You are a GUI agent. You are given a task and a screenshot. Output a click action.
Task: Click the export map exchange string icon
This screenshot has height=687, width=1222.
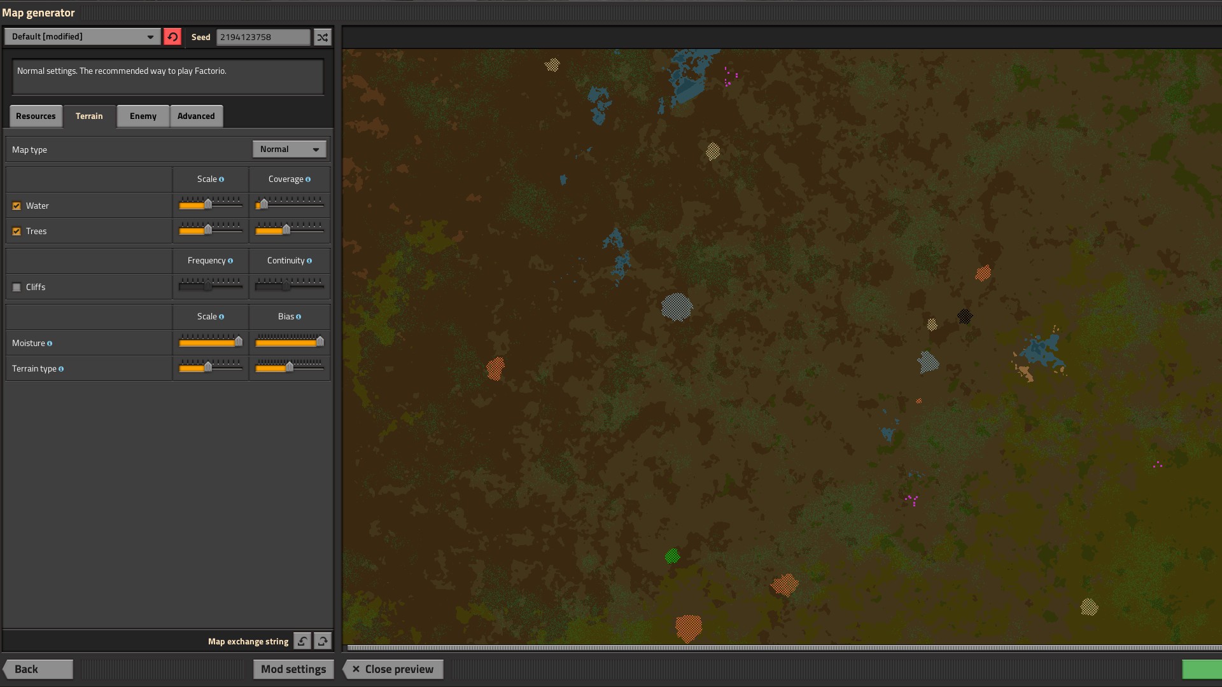pos(323,641)
